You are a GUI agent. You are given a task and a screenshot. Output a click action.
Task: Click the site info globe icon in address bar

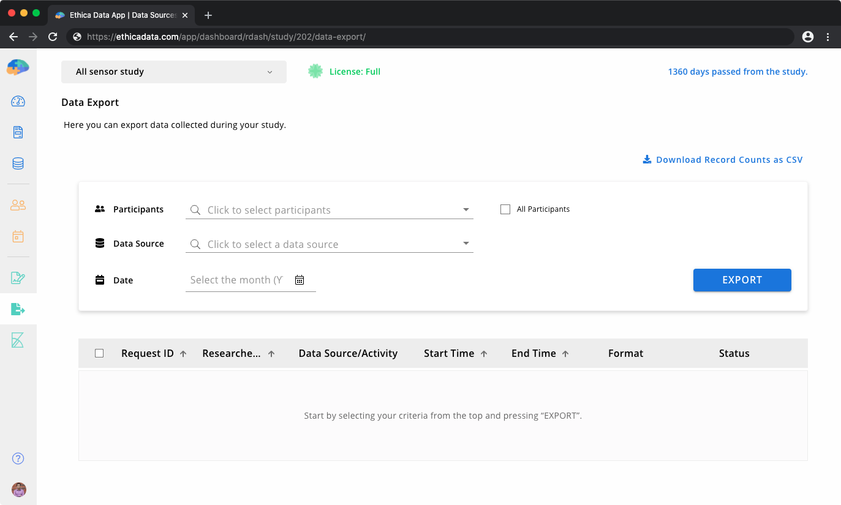(77, 37)
